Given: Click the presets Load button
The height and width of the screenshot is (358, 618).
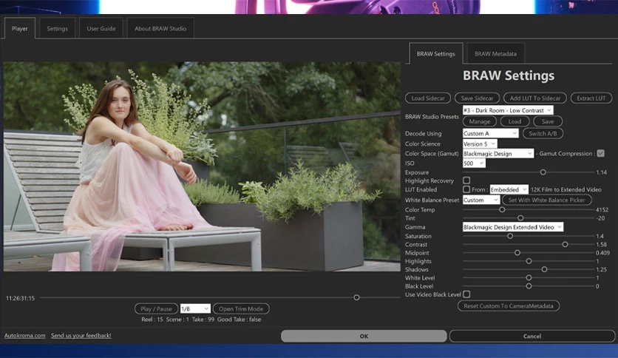Looking at the screenshot, I should click(515, 121).
